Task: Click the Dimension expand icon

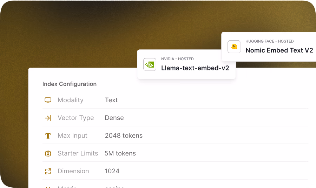Action: (48, 171)
